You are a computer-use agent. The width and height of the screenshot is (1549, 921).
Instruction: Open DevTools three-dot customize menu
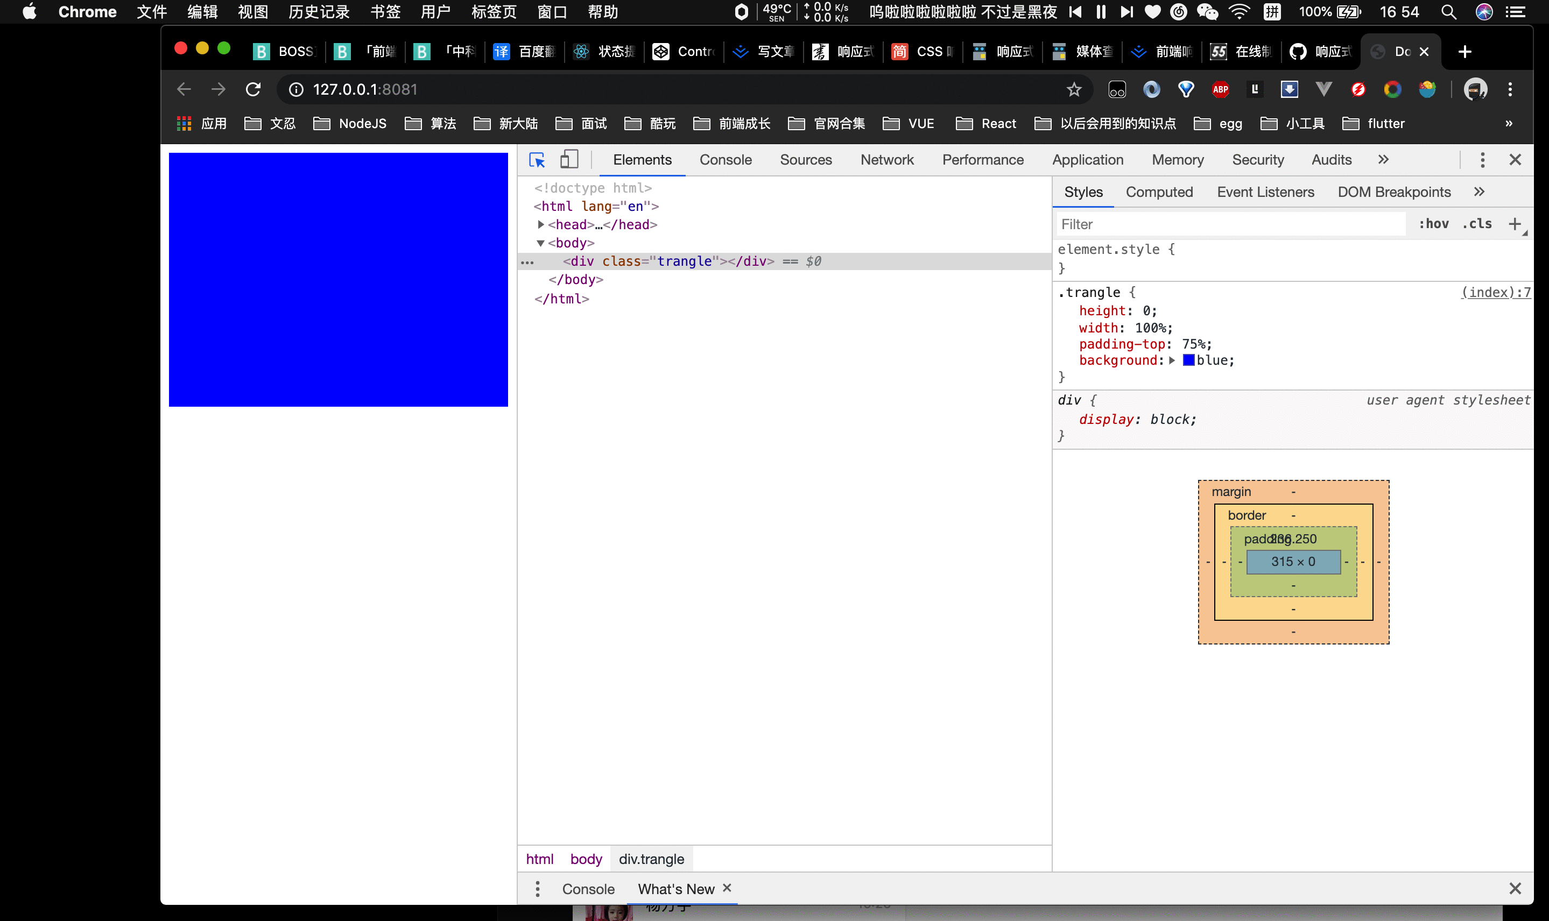[1482, 160]
